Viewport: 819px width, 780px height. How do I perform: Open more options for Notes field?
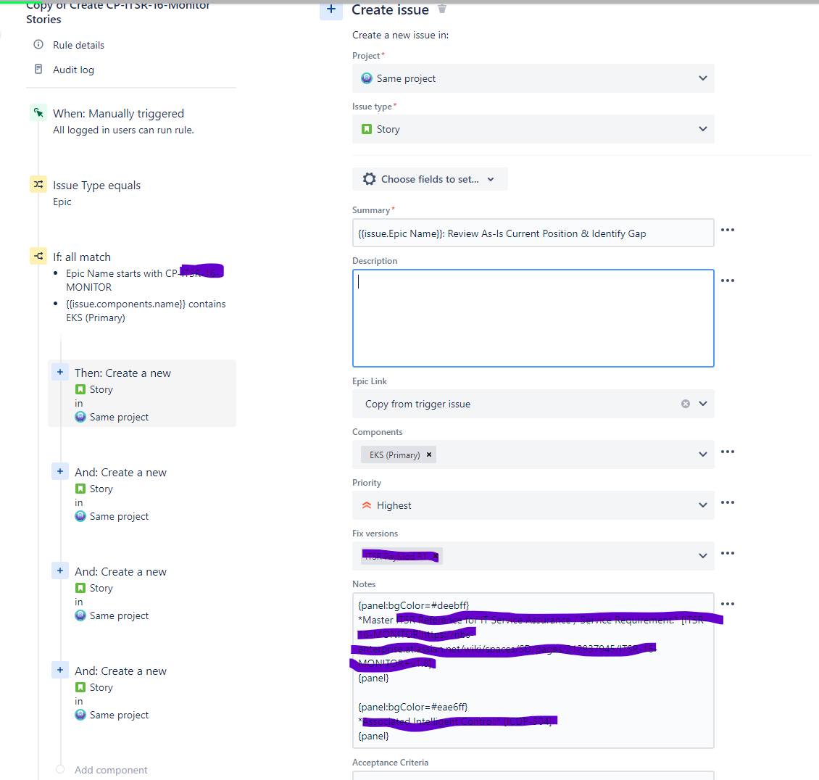pos(728,603)
